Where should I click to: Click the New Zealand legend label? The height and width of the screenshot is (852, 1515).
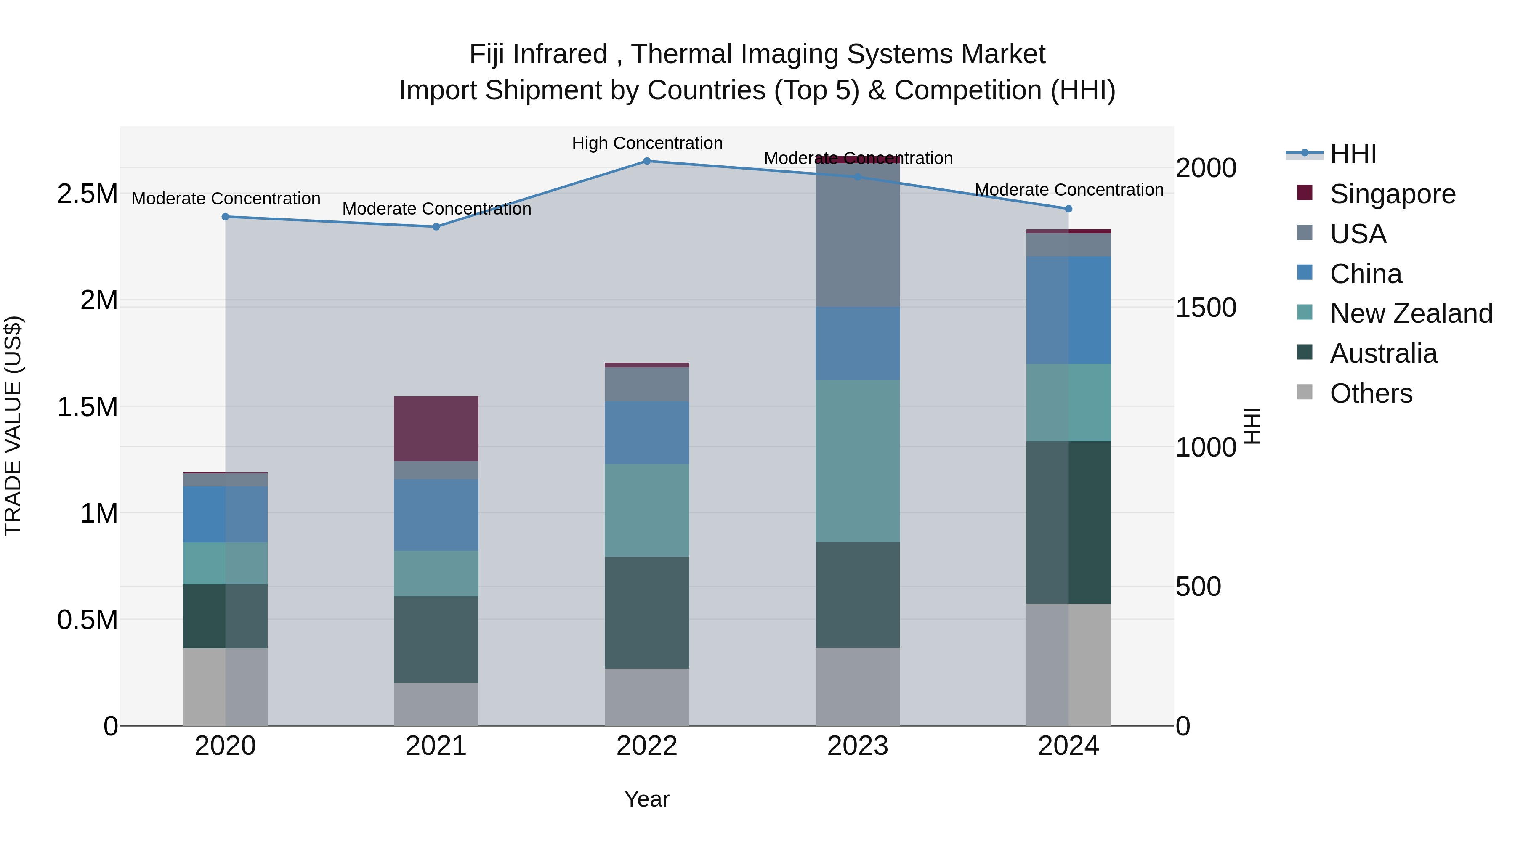click(1411, 313)
